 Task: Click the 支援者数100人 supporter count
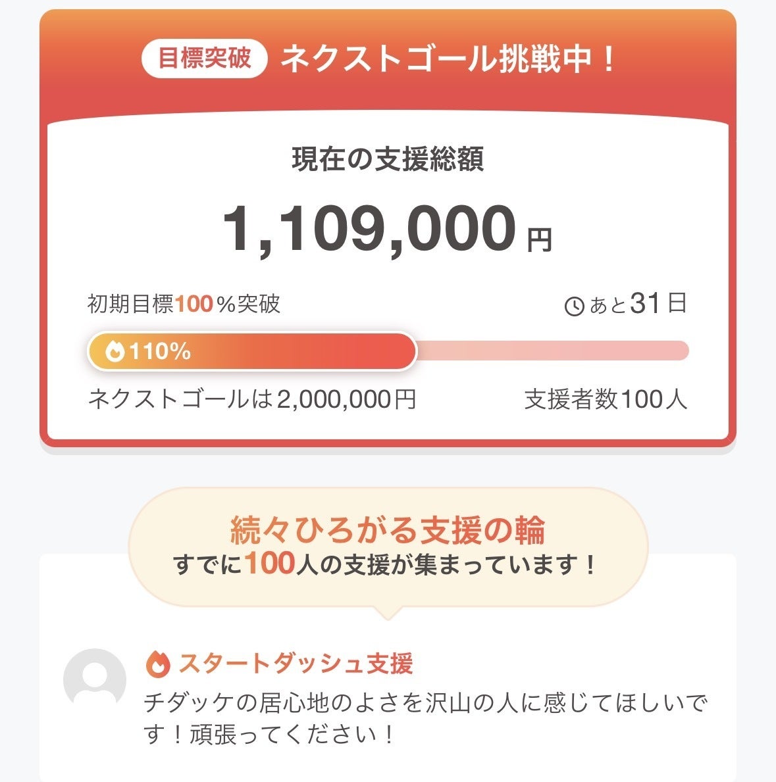pos(606,399)
